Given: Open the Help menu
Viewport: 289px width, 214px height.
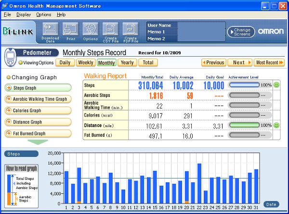Looking at the screenshot, I should 61,15.
